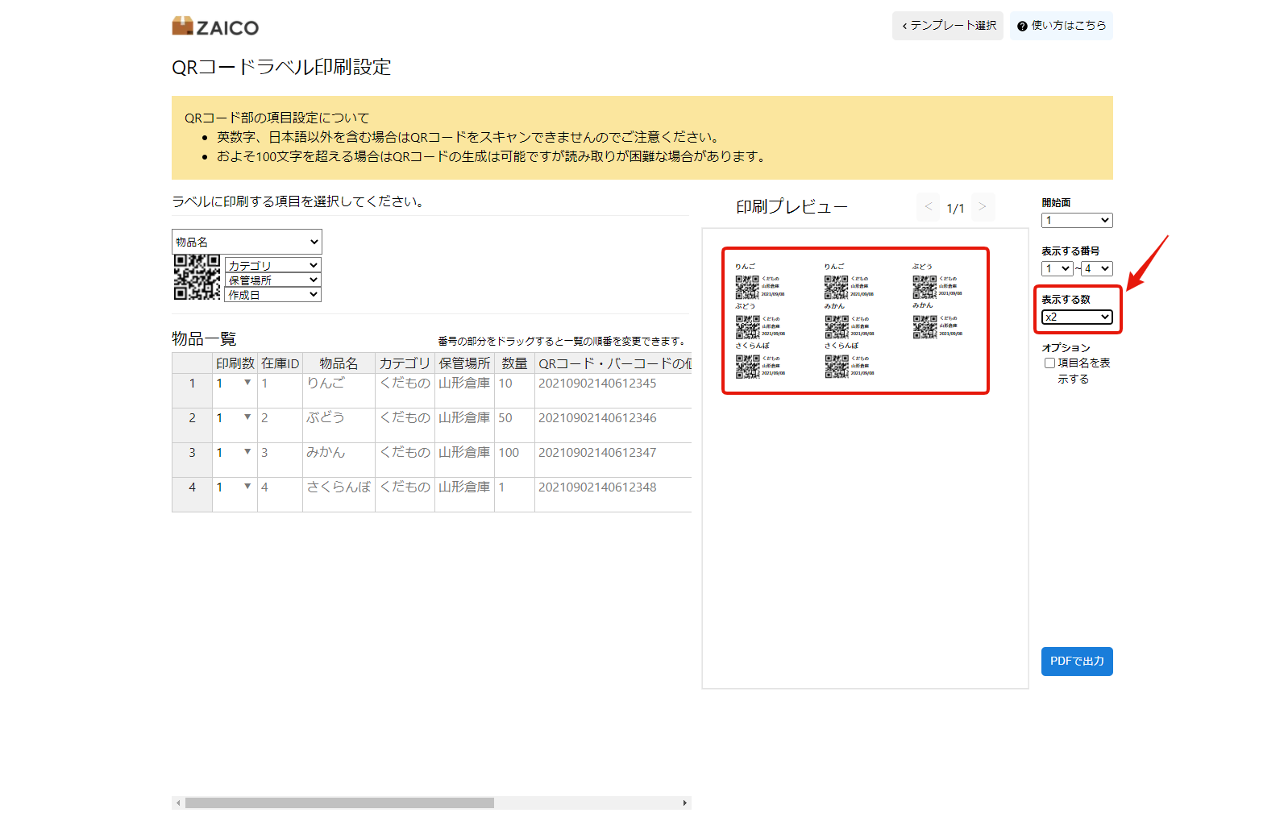
Task: Open the カテゴリ label item dropdown
Action: pos(273,265)
